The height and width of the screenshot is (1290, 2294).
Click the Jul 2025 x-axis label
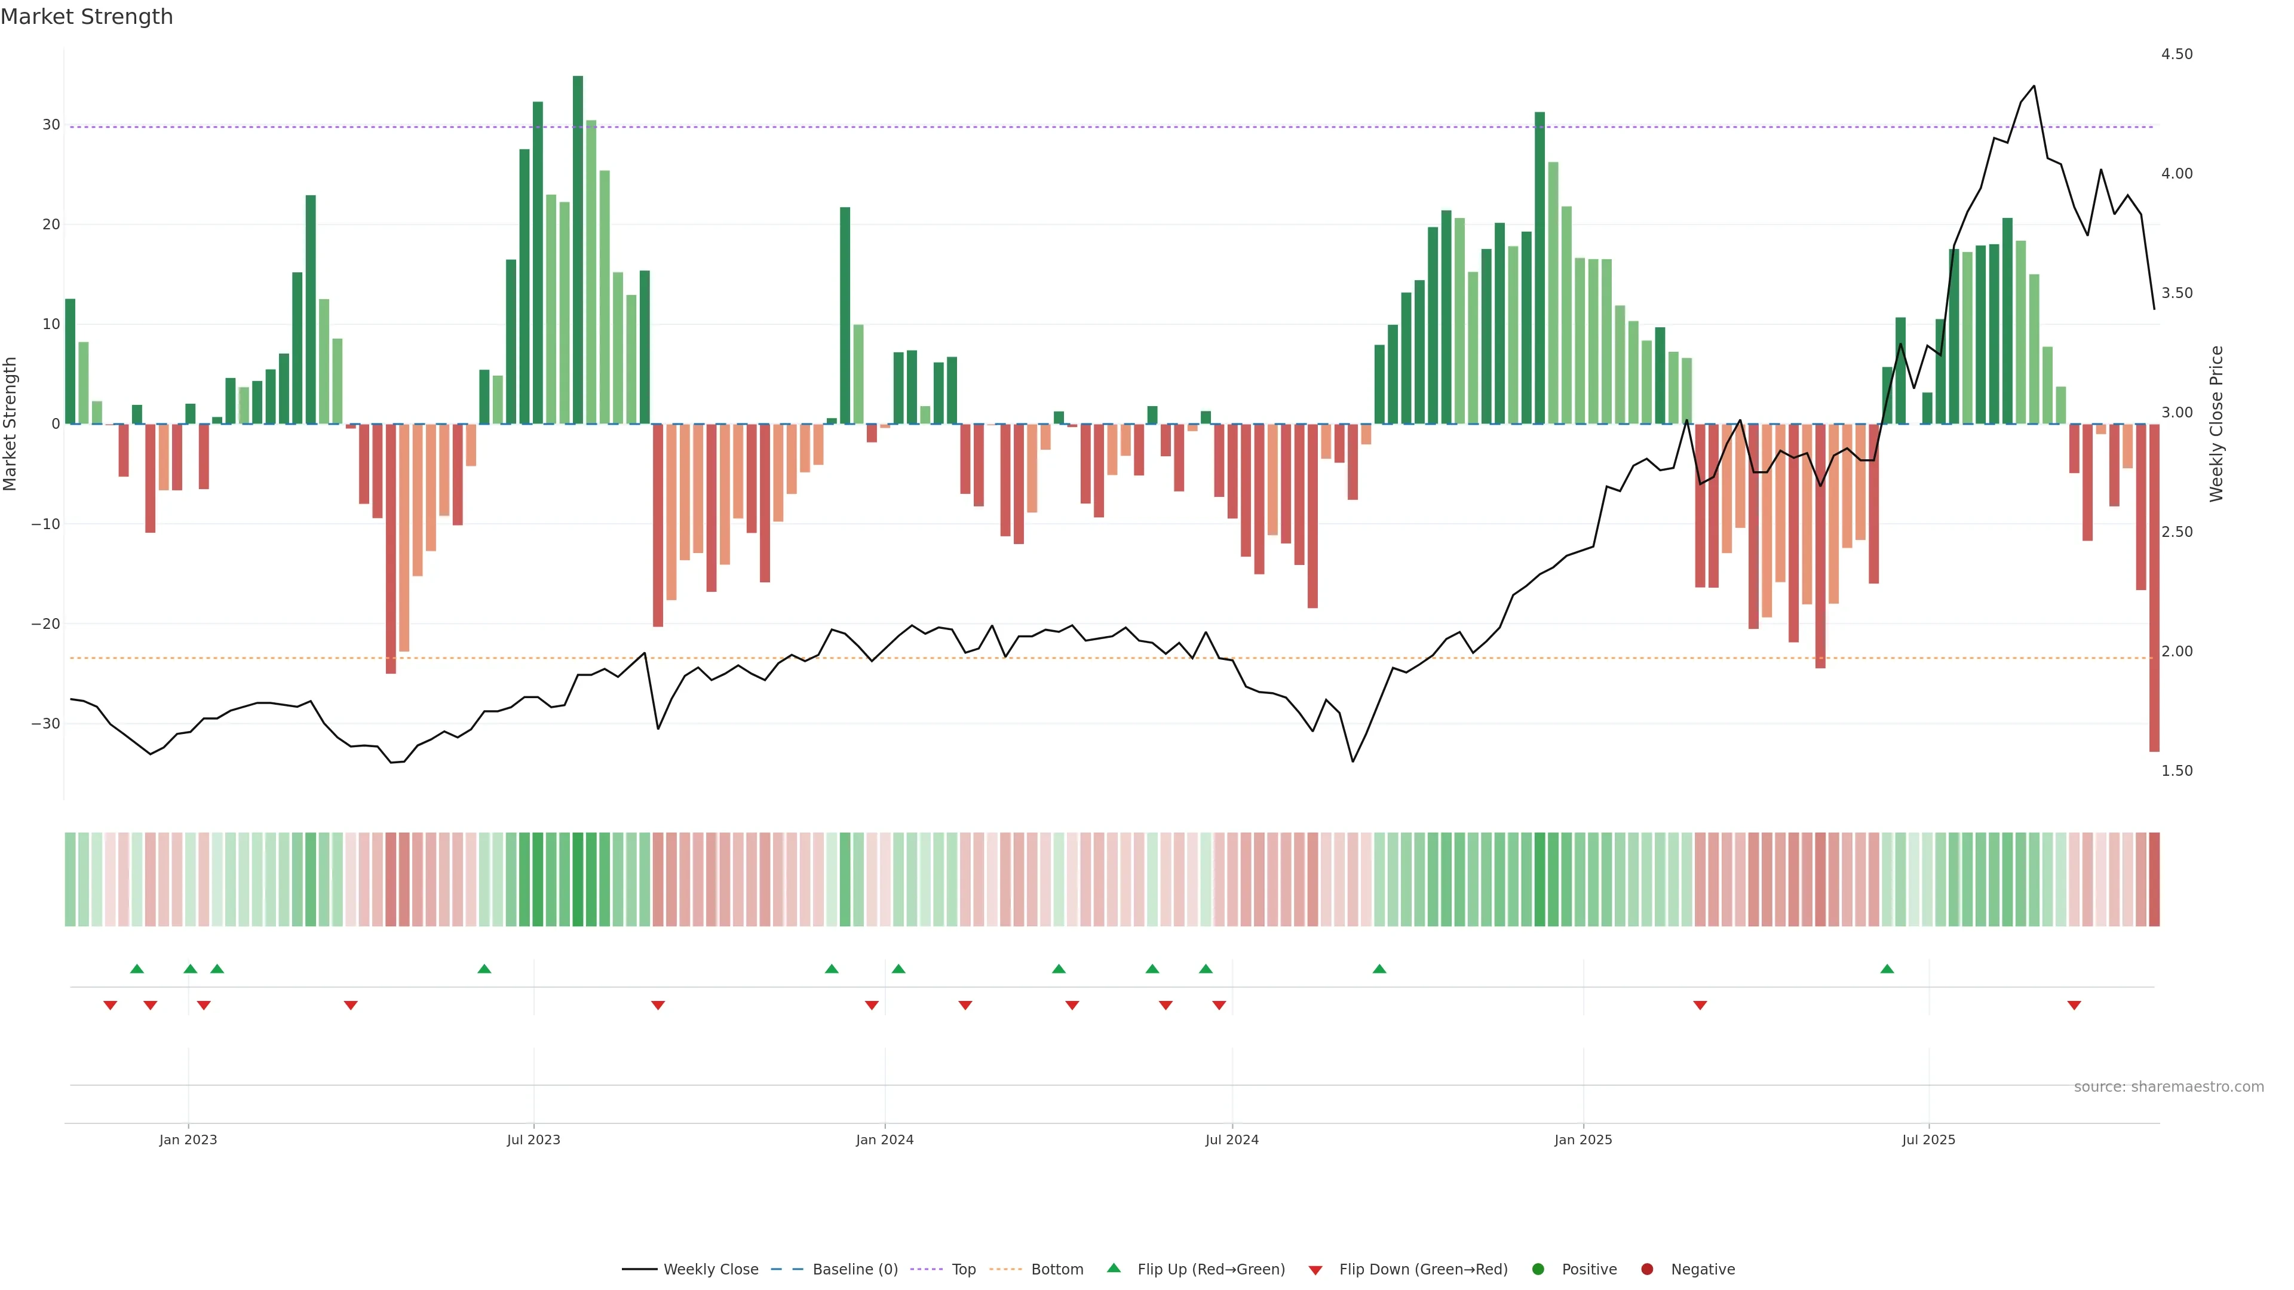tap(1928, 1139)
